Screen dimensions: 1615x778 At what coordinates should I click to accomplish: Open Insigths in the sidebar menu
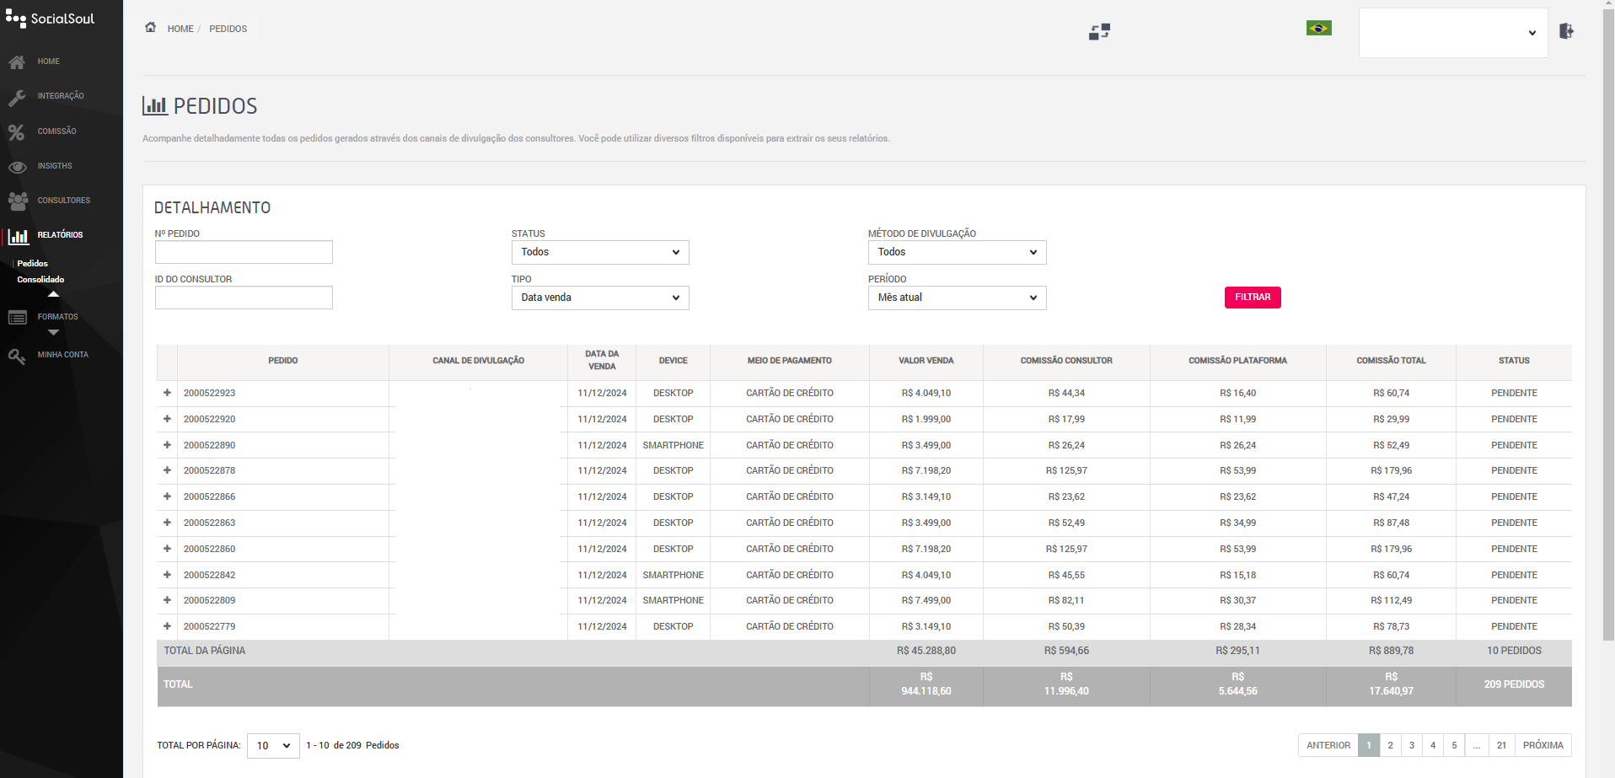point(55,166)
